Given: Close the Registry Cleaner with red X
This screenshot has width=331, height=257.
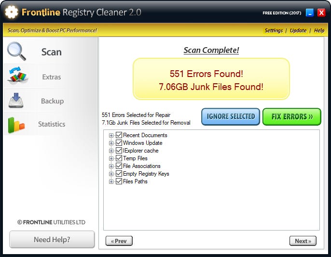Looking at the screenshot, I should (321, 13).
